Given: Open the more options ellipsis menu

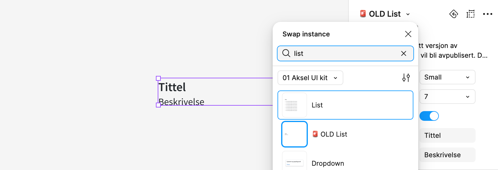Looking at the screenshot, I should pos(488,14).
